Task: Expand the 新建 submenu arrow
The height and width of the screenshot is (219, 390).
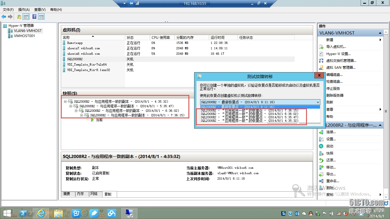Action: (x=380, y=40)
